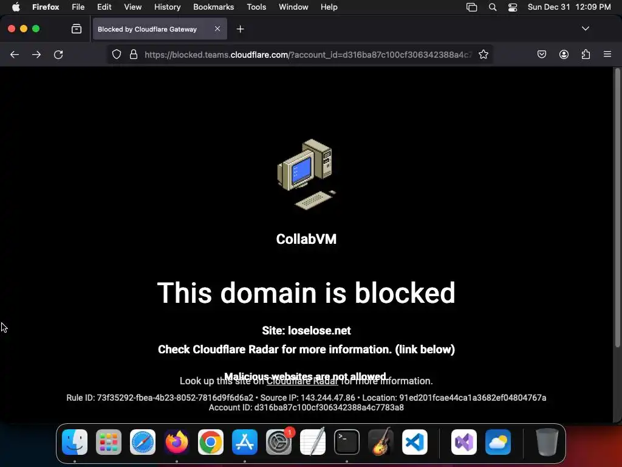Open the Firefox shield tracking protection icon
Screen dimensions: 622x467
pyautogui.click(x=116, y=54)
